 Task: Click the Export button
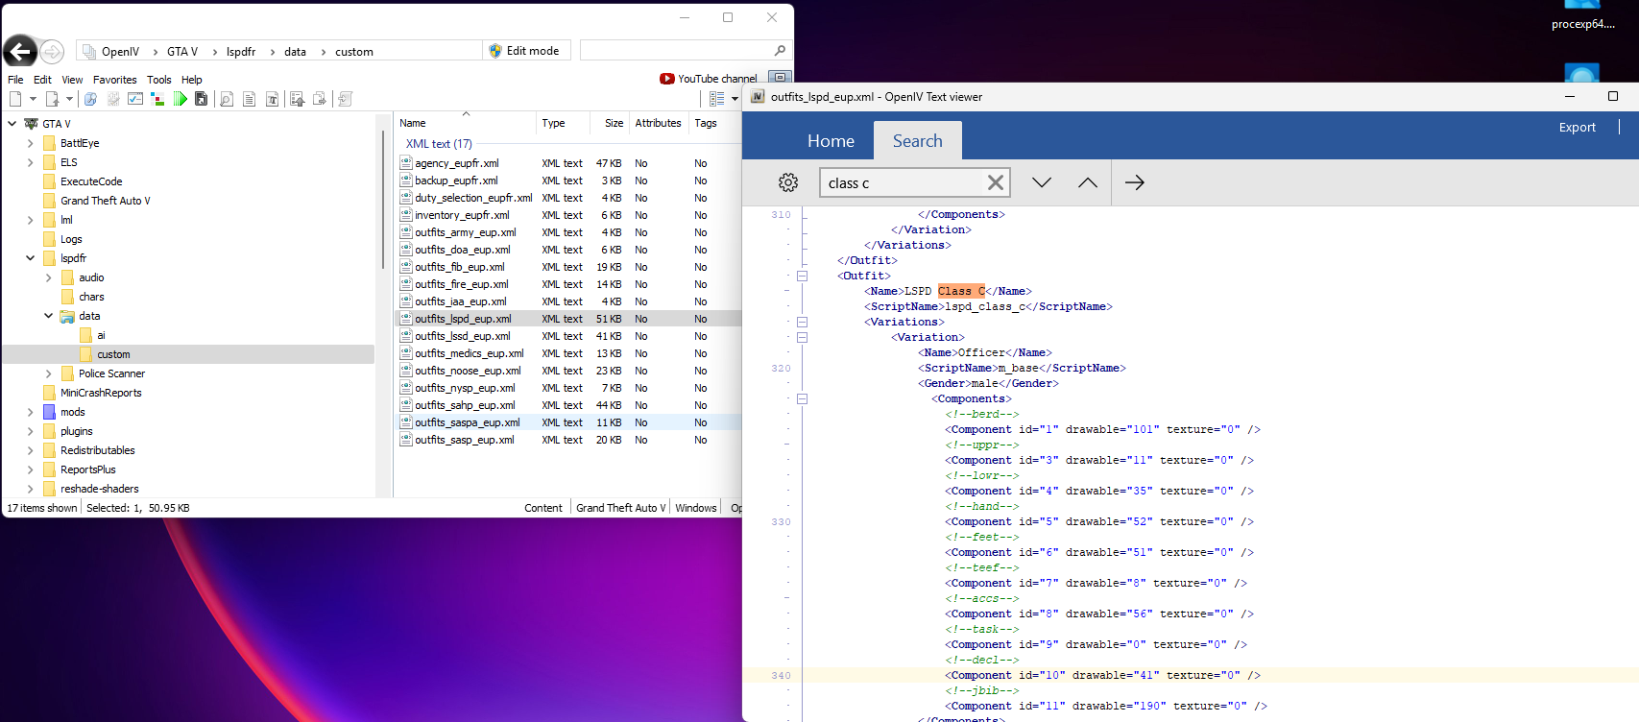click(x=1577, y=127)
